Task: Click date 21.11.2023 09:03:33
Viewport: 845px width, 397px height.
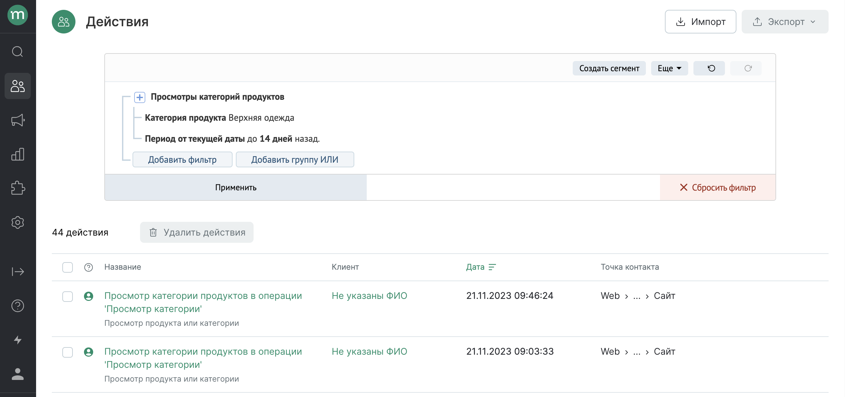Action: coord(510,351)
